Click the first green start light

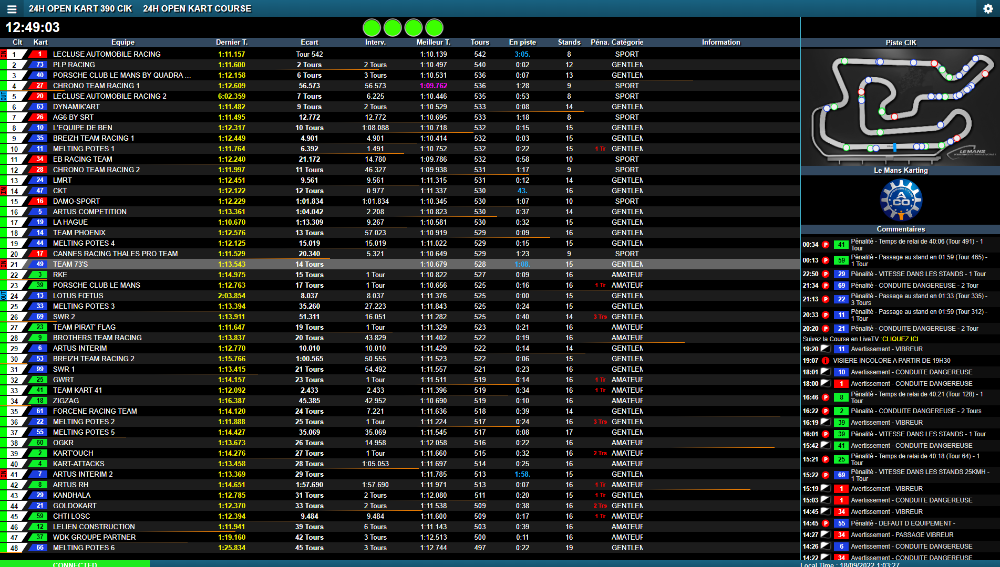click(x=372, y=27)
